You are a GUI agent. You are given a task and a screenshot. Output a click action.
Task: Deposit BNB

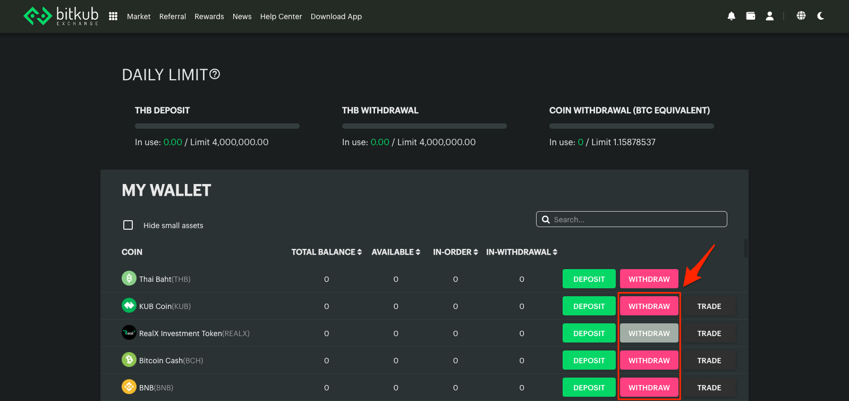click(x=589, y=387)
